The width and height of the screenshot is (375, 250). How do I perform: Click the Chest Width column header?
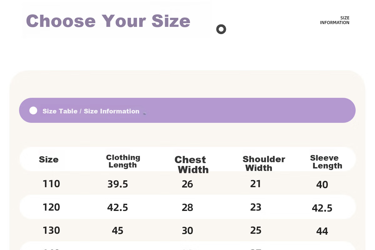click(192, 165)
